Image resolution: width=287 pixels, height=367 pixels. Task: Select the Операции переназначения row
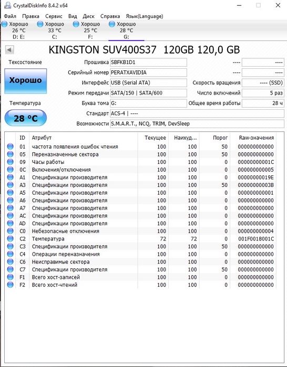pos(140,254)
